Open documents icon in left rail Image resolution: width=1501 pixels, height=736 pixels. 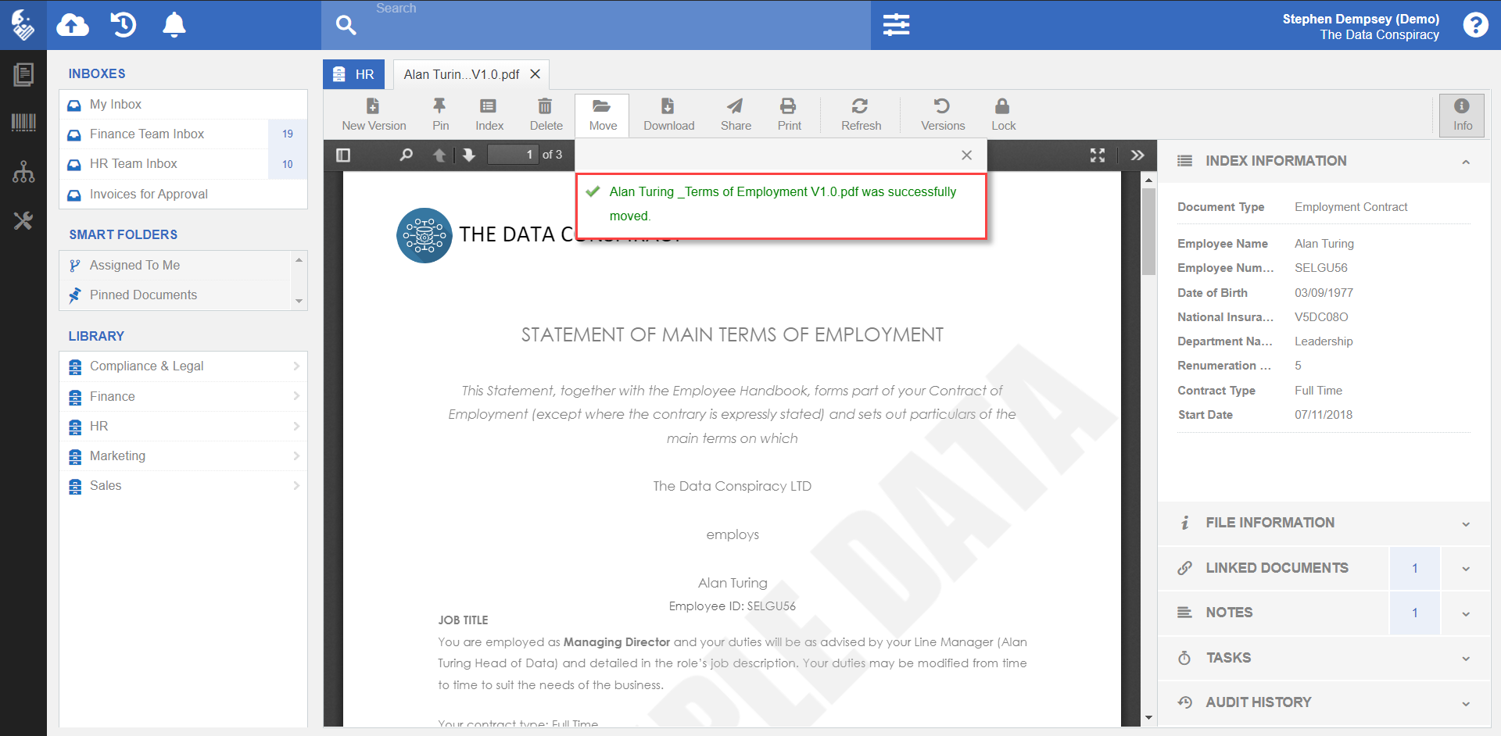click(23, 75)
